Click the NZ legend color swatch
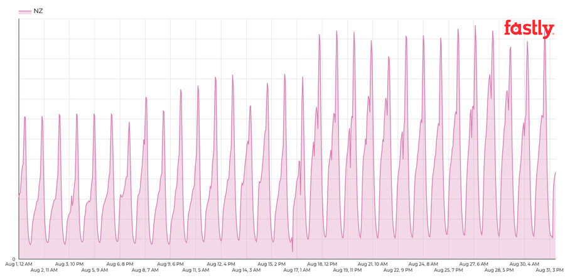Viewport: 565px width, 278px height. pos(25,12)
